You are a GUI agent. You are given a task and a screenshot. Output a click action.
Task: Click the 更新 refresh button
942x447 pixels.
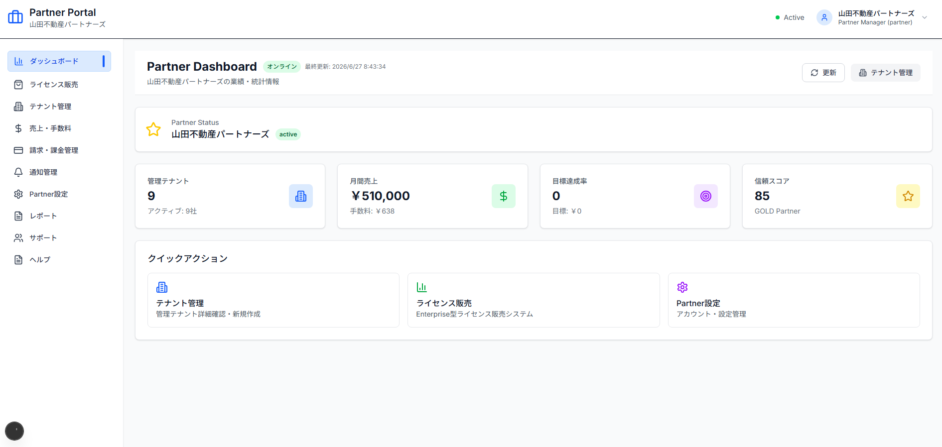[823, 73]
